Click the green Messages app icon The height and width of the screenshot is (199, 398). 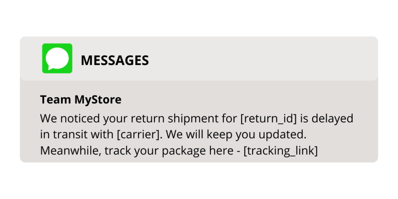point(57,58)
